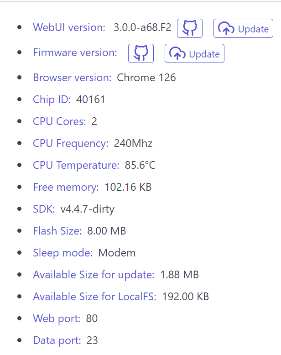This screenshot has width=281, height=355.
Task: Click the Available Size for LocalFS entry
Action: pos(121,297)
